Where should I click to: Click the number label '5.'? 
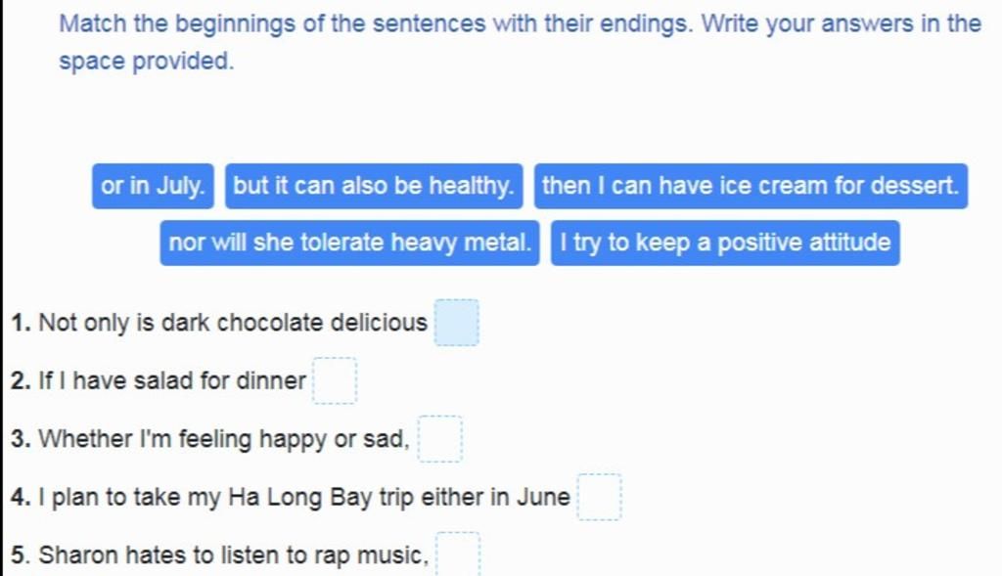click(x=22, y=554)
